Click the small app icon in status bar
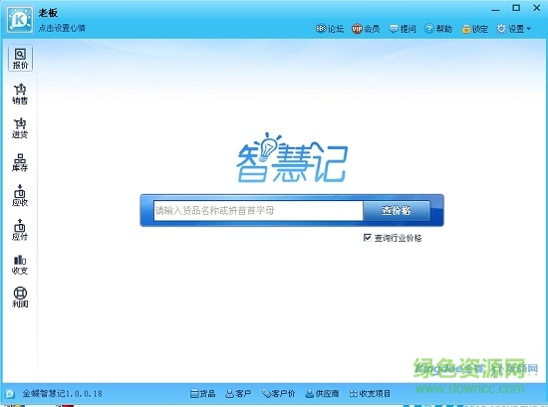This screenshot has width=548, height=407. coord(10,394)
